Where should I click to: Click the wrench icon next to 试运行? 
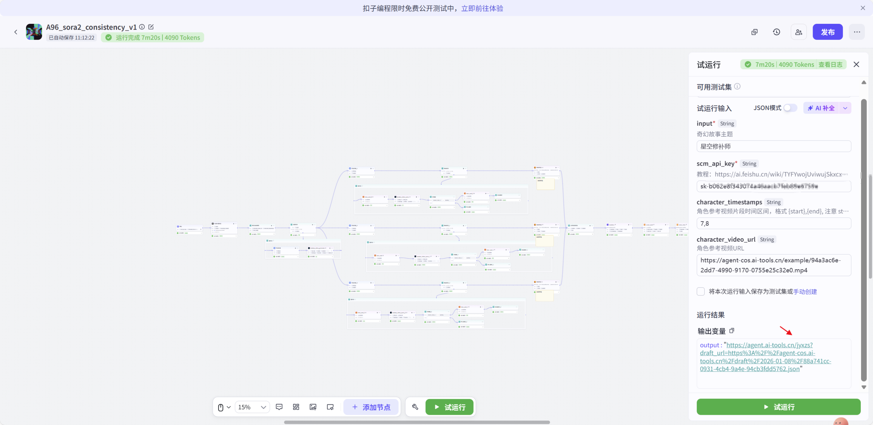point(414,407)
